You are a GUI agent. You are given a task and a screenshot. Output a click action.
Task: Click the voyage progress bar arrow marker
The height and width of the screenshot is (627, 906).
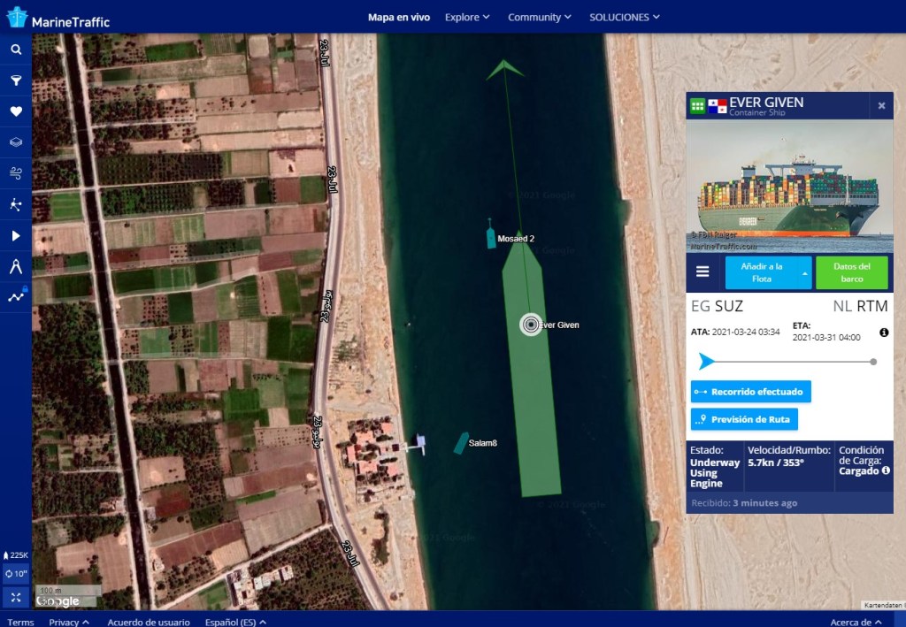706,361
